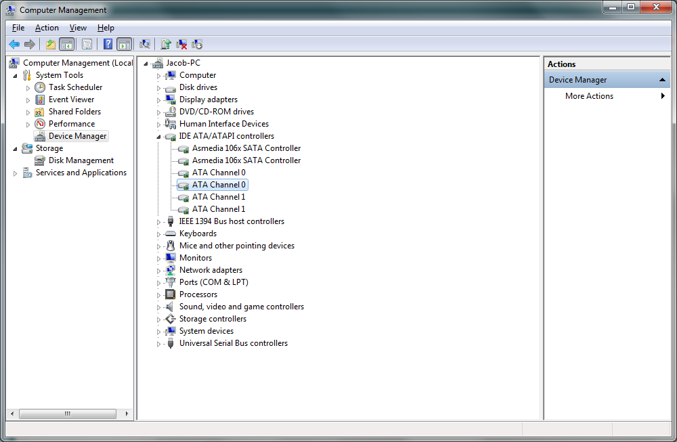Toggle Show/Hide Console Tree toolbar button

click(66, 44)
